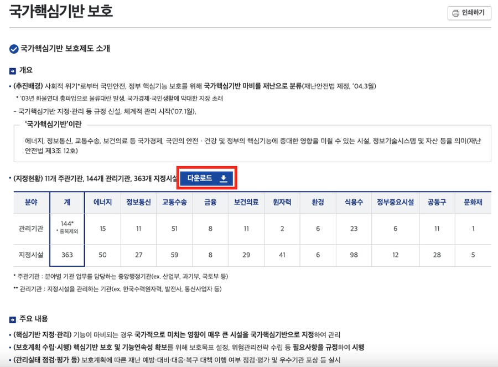This screenshot has height=367, width=498.
Task: Click the value 98 under 식용수
Action: 354,255
